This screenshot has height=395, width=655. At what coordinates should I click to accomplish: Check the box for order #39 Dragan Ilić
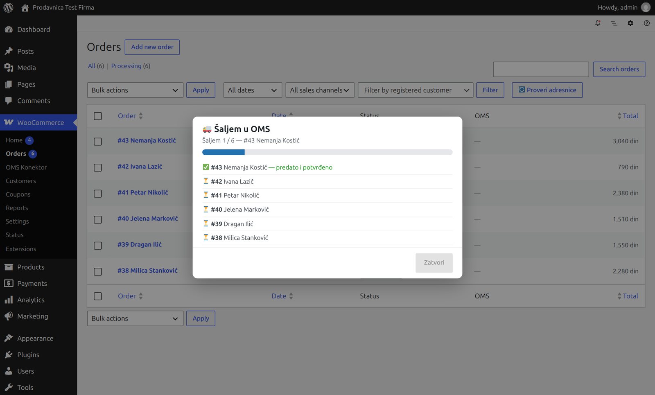point(98,245)
